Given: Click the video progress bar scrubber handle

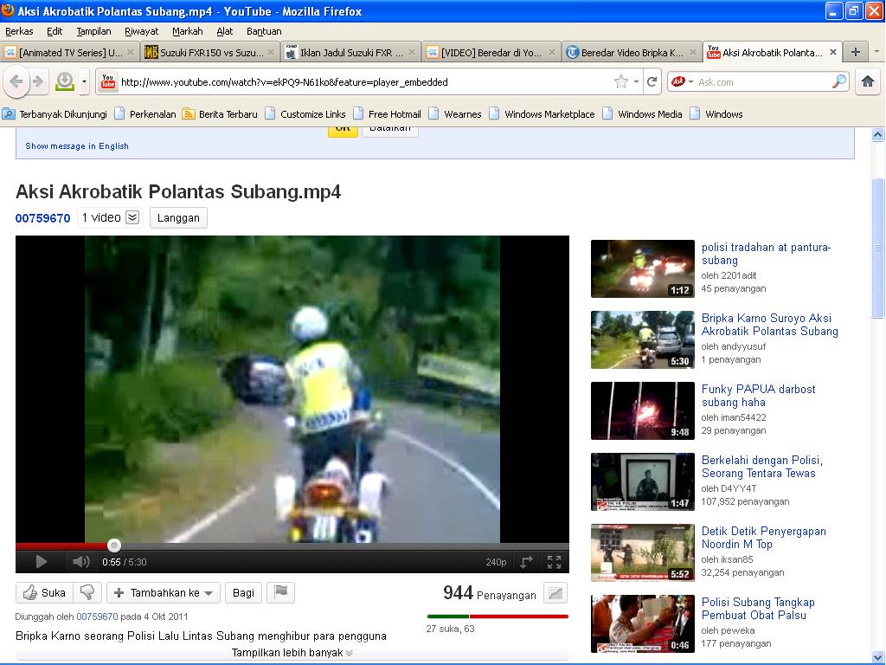Looking at the screenshot, I should (x=114, y=546).
